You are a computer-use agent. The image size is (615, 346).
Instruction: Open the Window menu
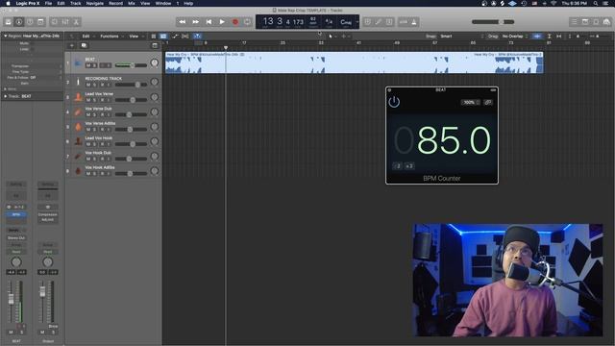(162, 3)
